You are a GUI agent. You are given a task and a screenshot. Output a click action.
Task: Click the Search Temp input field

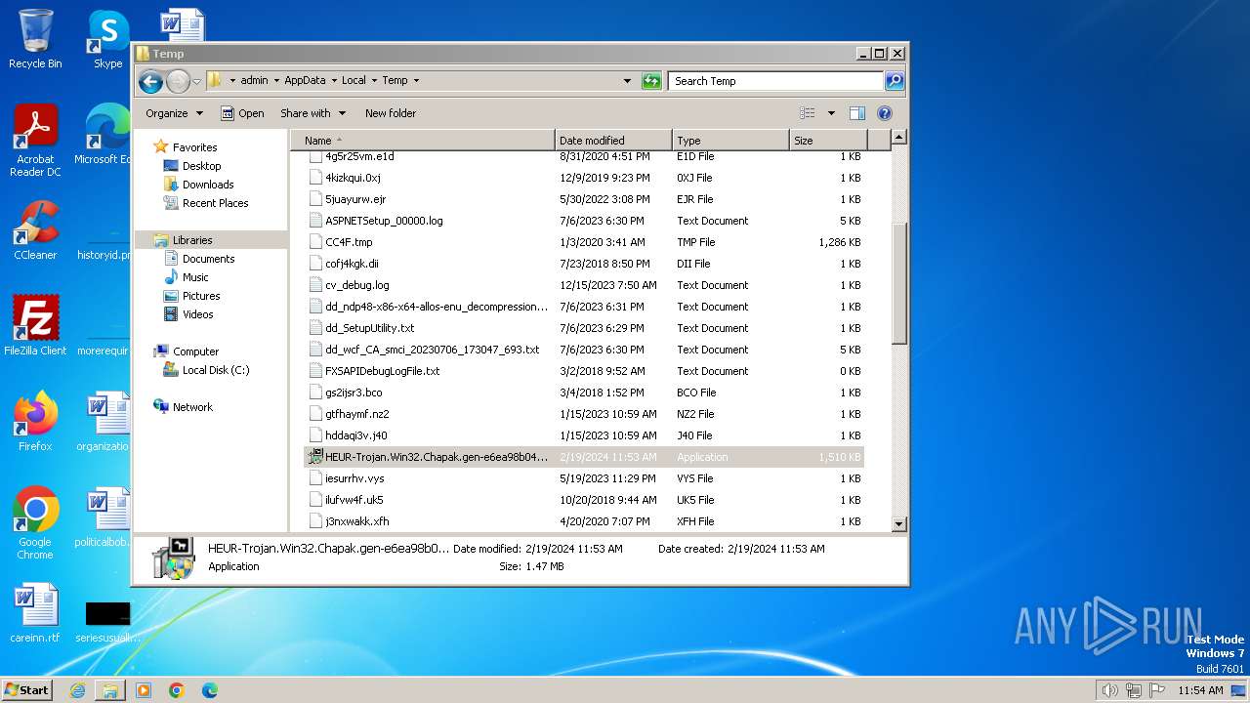pyautogui.click(x=776, y=81)
